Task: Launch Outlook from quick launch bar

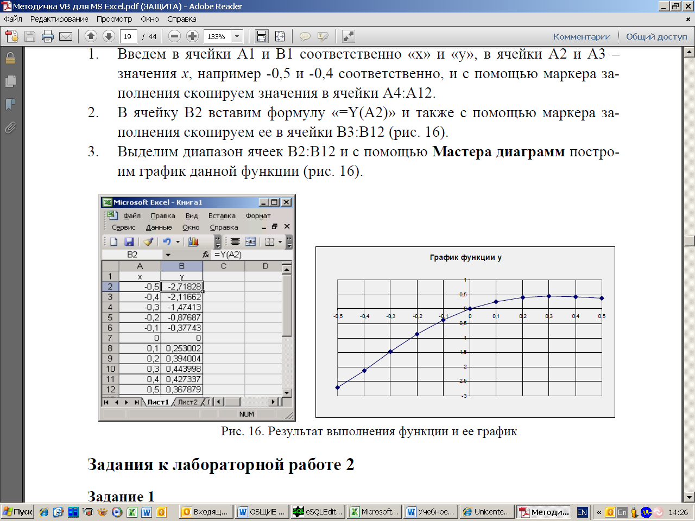Action: pos(161,512)
